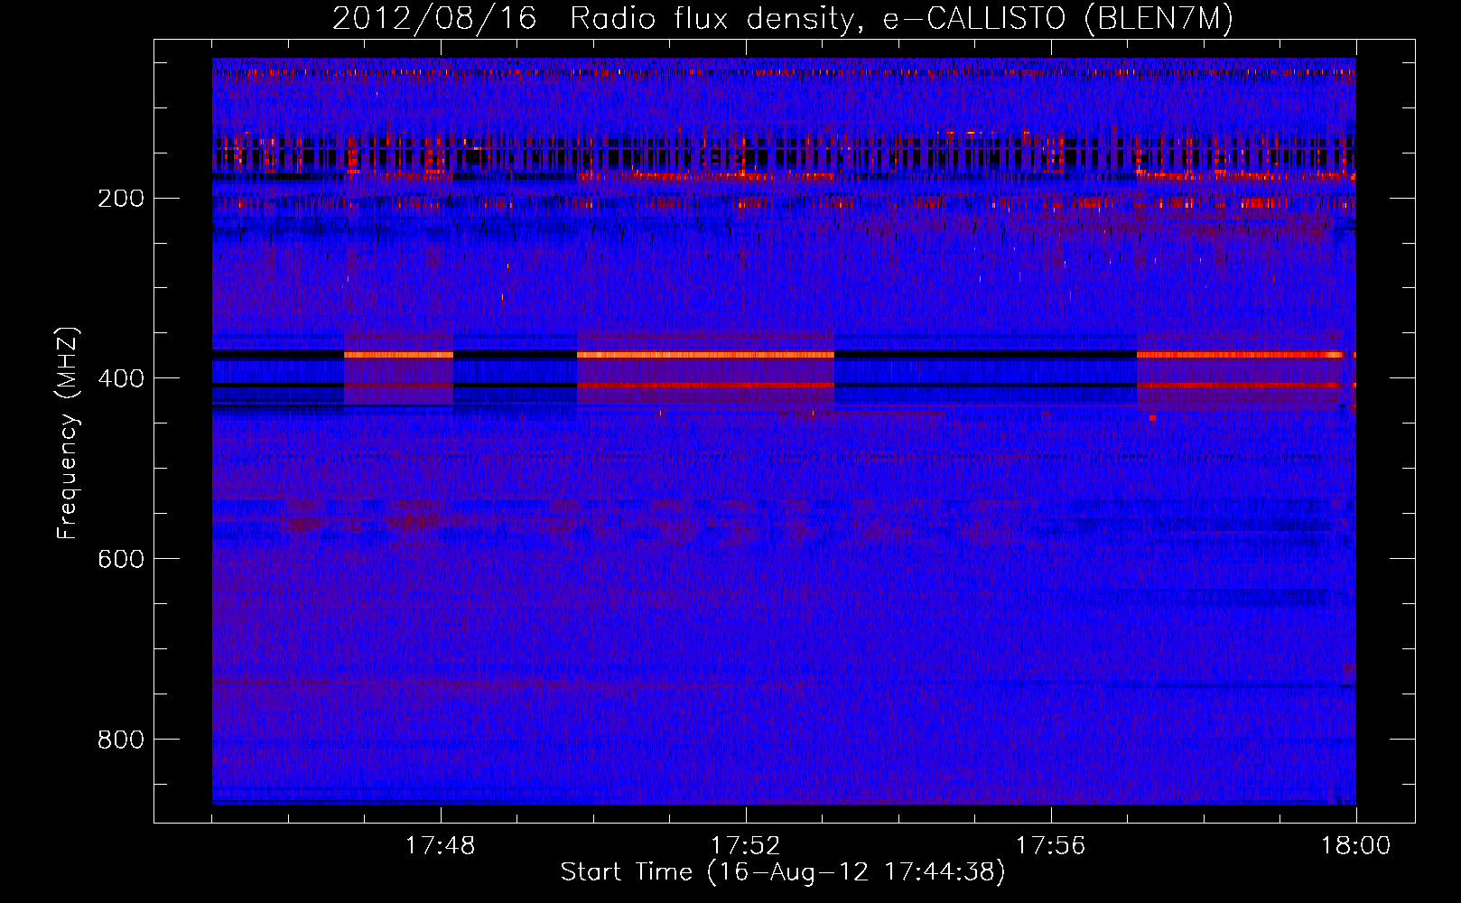The image size is (1461, 903).
Task: Click the 800 frequency tick label
Action: [x=121, y=740]
